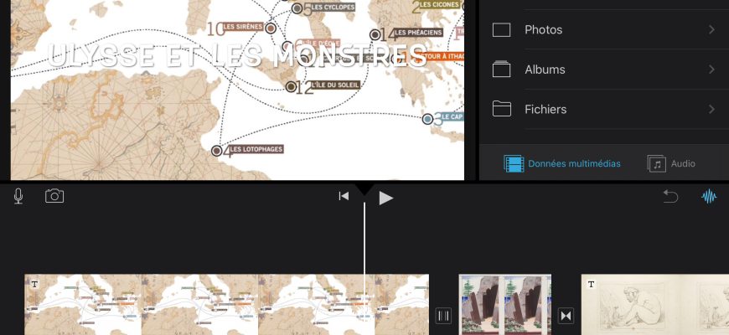
Task: Tap Les Phéaciens label on map
Action: [418, 33]
